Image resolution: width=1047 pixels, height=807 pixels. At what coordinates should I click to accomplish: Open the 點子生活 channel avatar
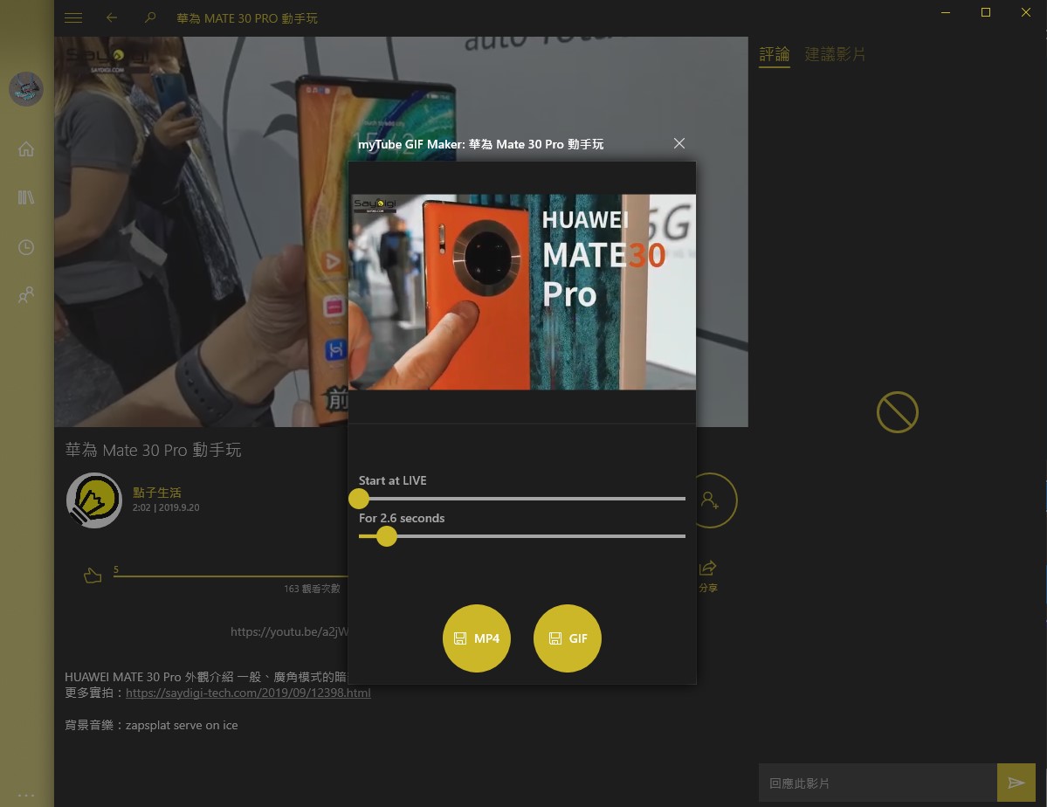coord(94,500)
